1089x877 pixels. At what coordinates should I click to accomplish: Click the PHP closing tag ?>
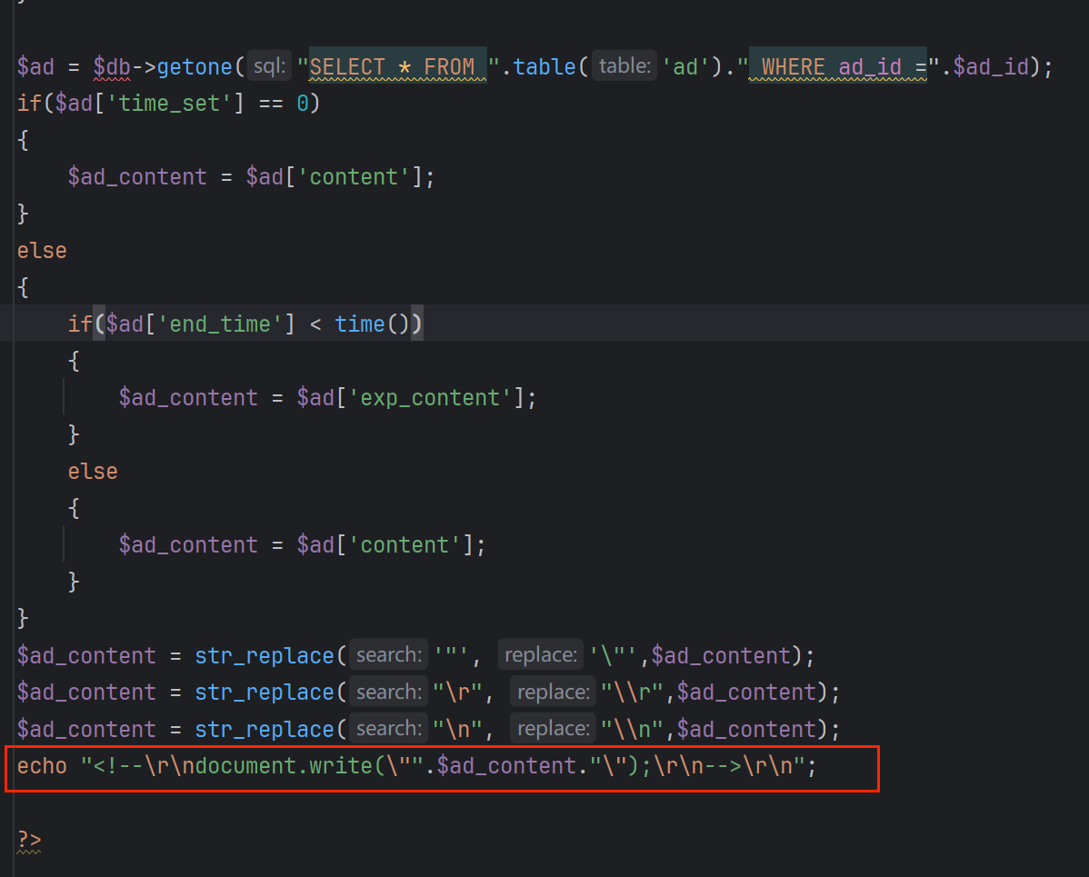(x=29, y=840)
